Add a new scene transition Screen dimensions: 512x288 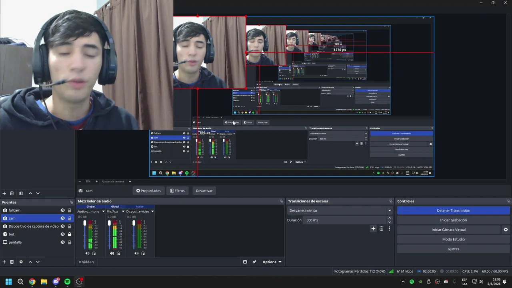click(x=373, y=229)
